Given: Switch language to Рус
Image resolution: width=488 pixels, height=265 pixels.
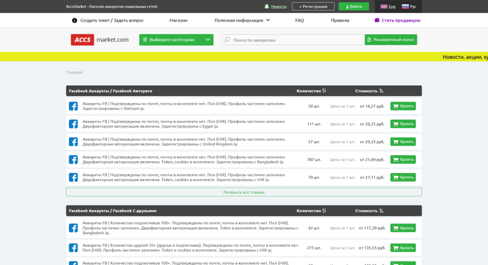Looking at the screenshot, I should pyautogui.click(x=413, y=7).
